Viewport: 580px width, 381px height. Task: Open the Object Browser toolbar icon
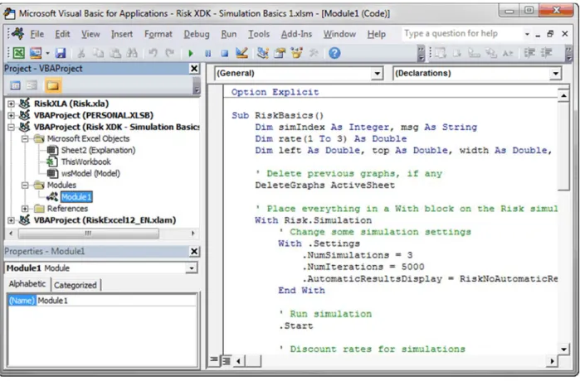[x=297, y=53]
